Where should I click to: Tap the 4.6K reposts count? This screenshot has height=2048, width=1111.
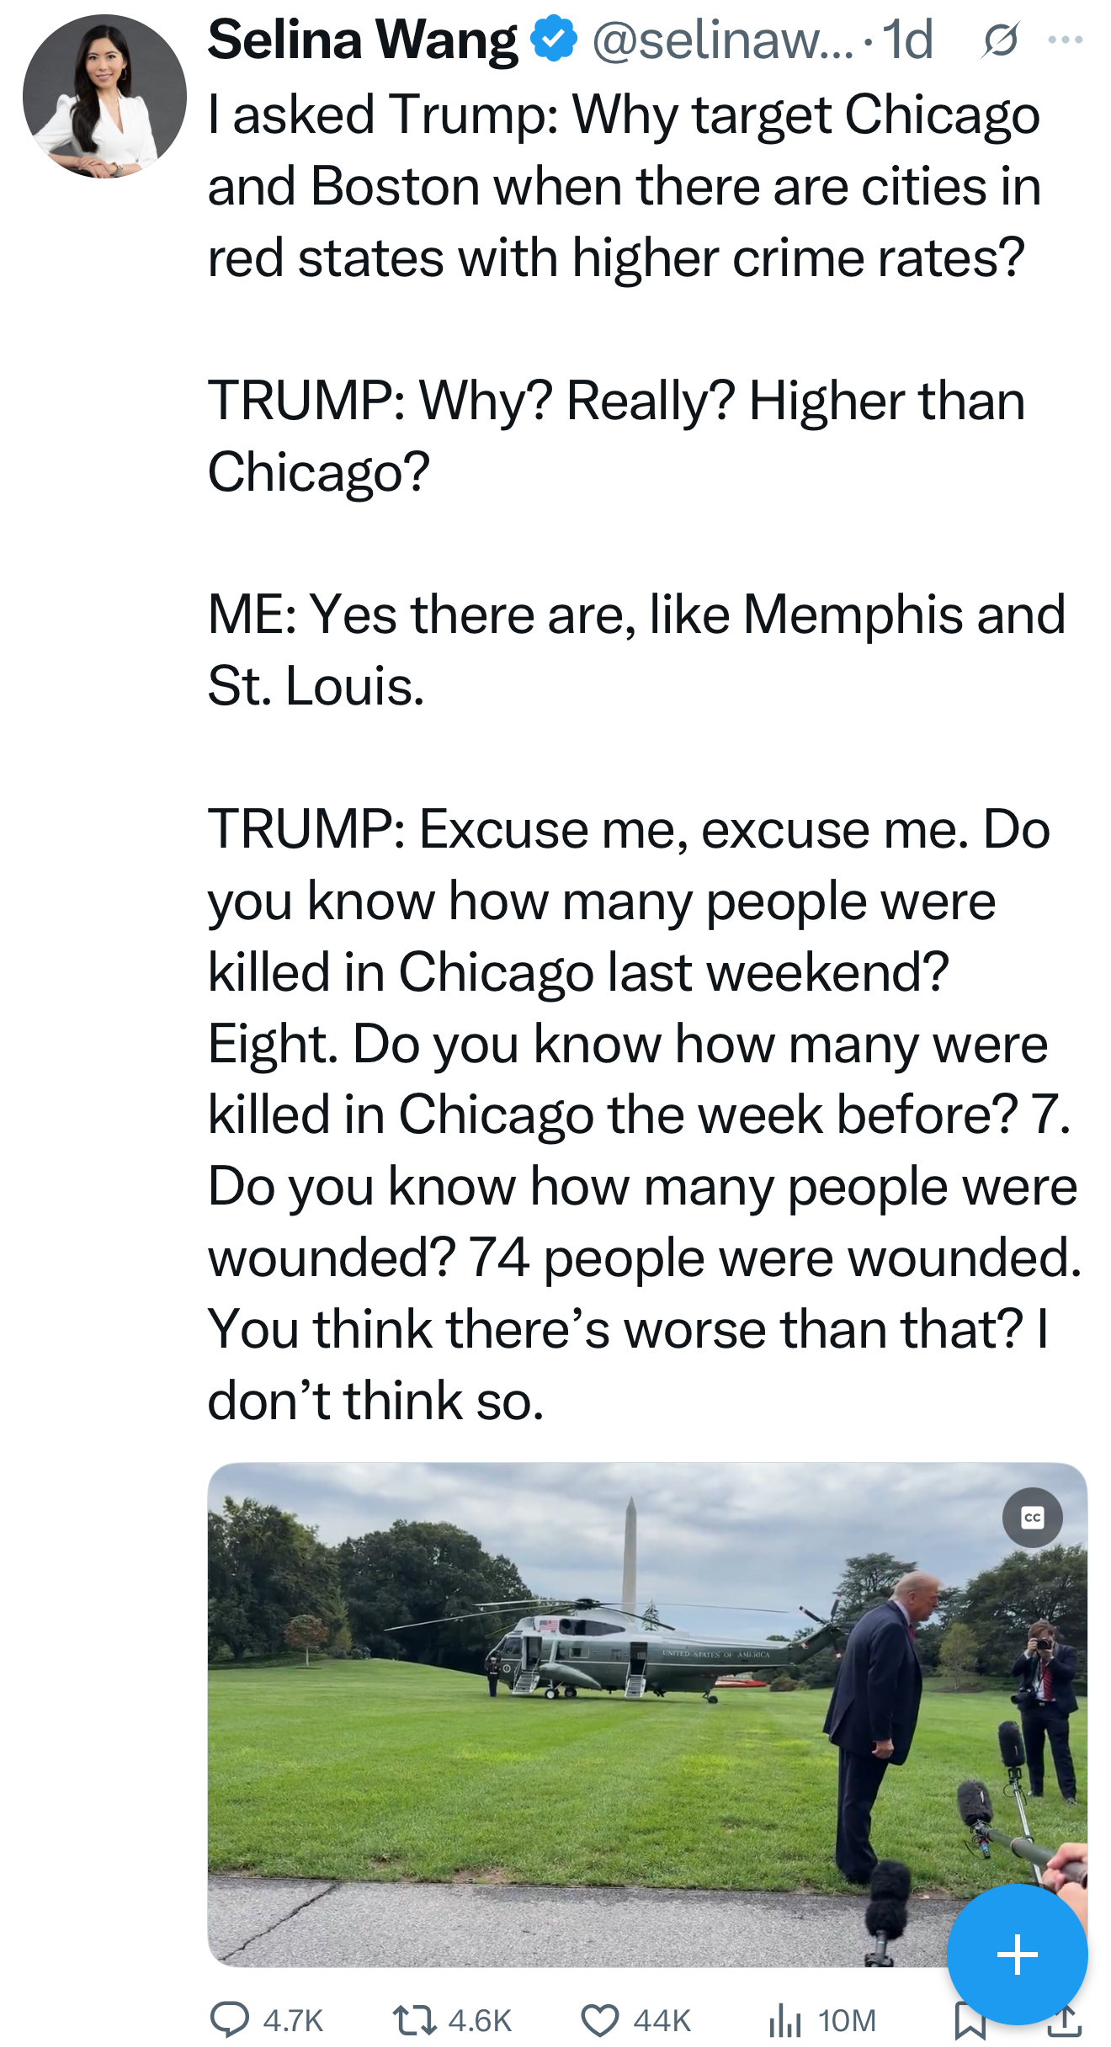pos(480,2020)
